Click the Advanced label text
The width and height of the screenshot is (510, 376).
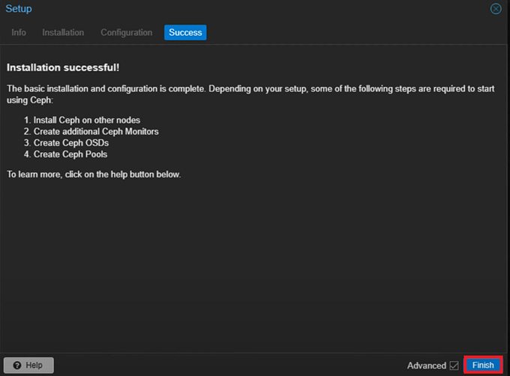[x=426, y=366]
